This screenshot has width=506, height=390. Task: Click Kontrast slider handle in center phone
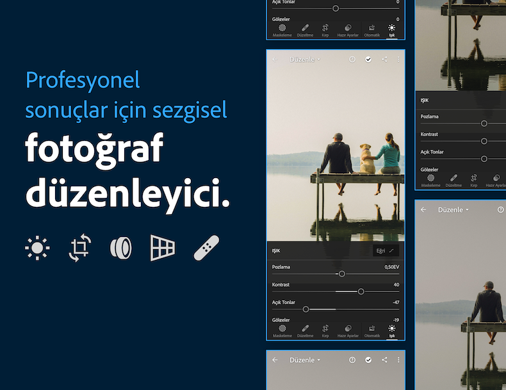361,291
